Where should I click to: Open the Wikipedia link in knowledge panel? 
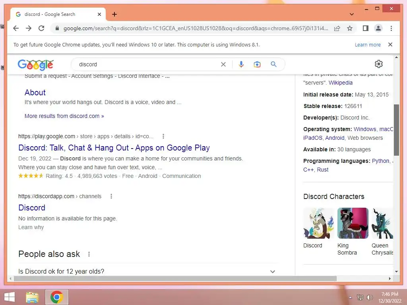[x=340, y=83]
